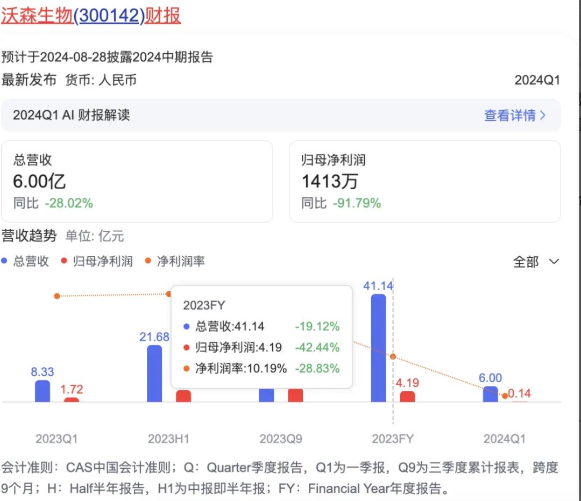
Task: Click the orange dot icon beside 净利润率 in tooltip
Action: 187,369
